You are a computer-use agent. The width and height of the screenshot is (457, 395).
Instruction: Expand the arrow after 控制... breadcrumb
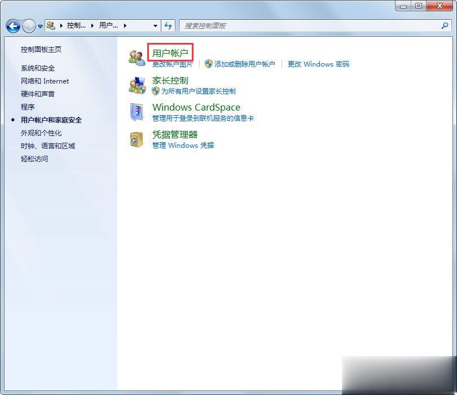pyautogui.click(x=93, y=25)
